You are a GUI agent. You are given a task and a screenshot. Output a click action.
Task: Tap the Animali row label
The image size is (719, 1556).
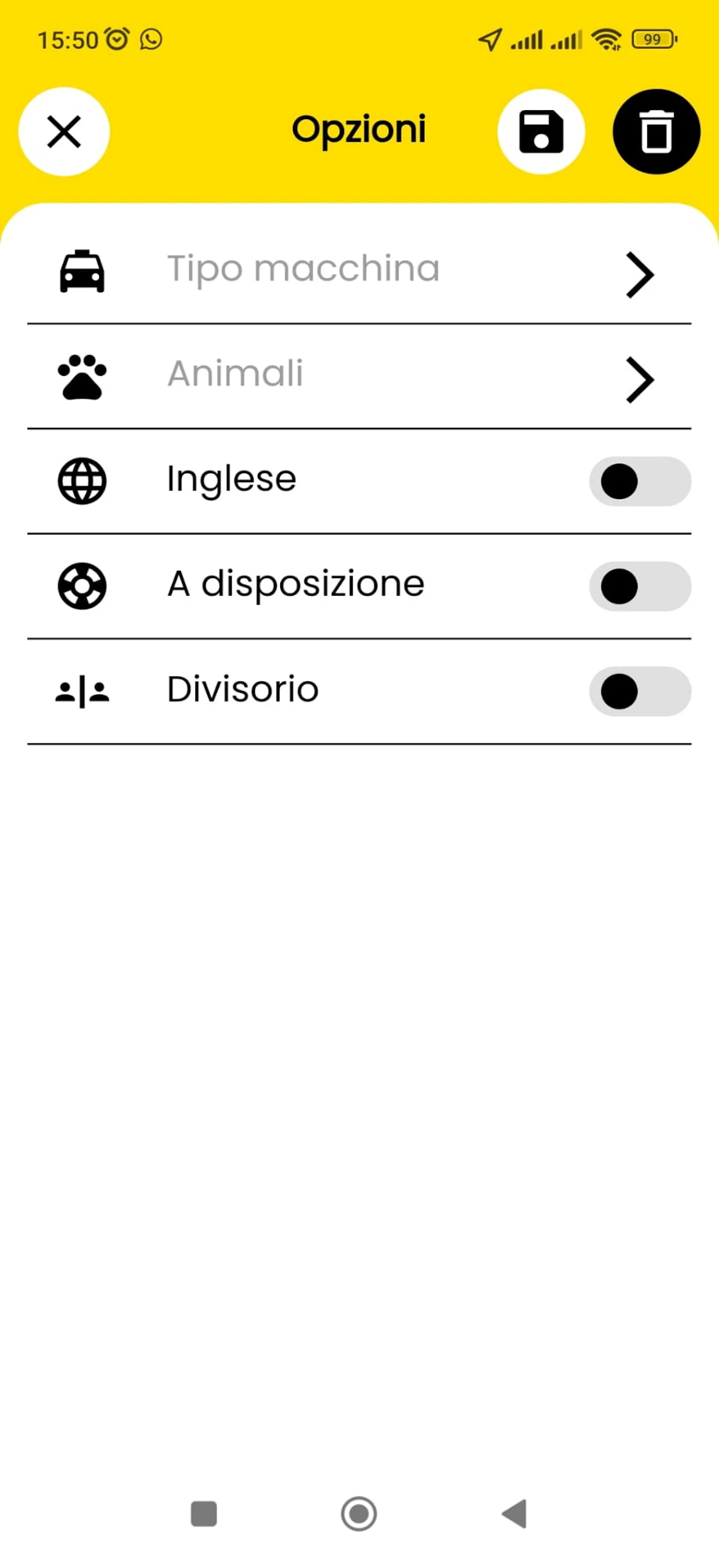(x=236, y=374)
